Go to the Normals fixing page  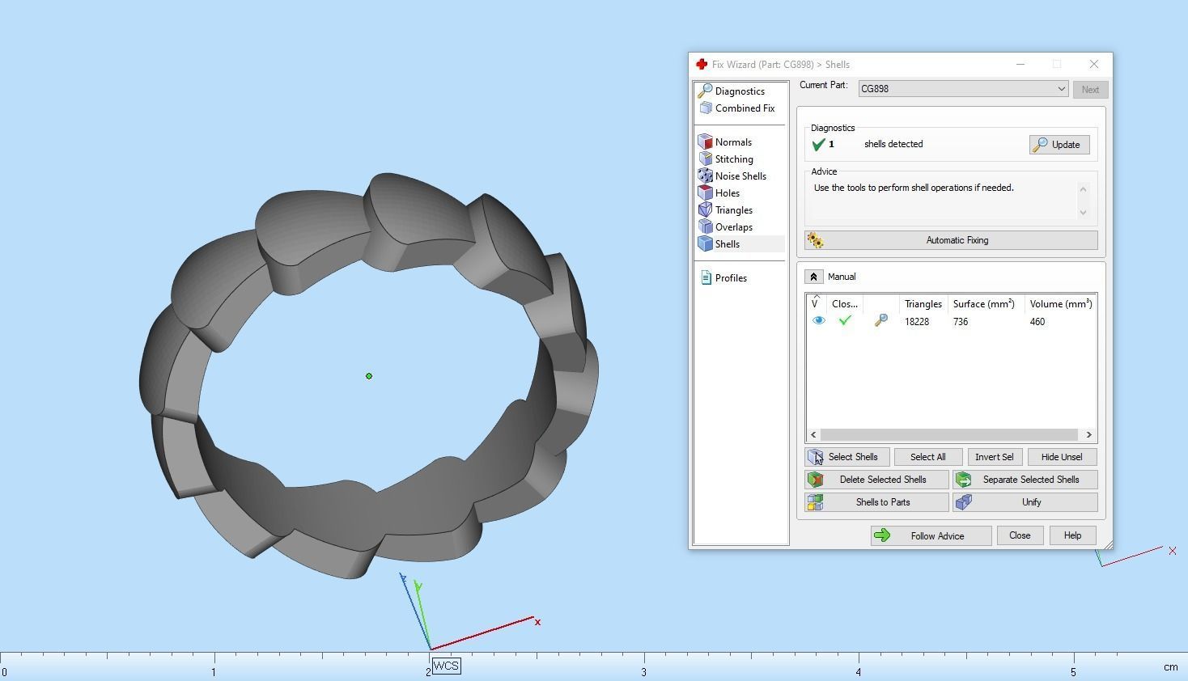point(733,142)
